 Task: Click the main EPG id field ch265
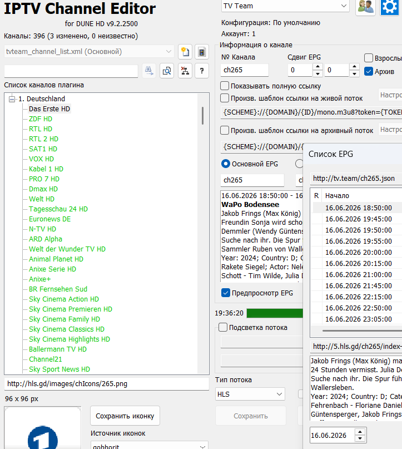252,180
